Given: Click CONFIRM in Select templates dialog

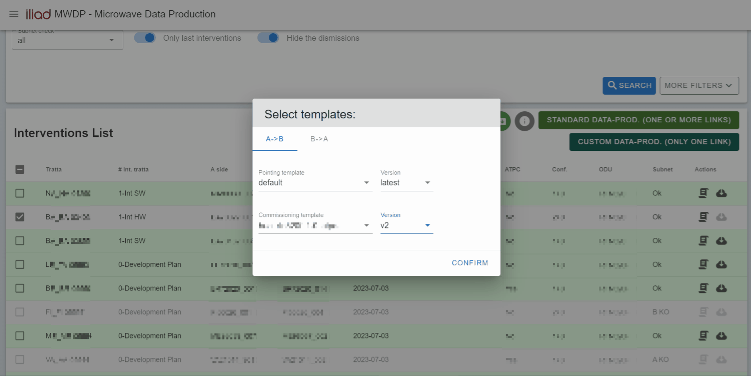Looking at the screenshot, I should point(470,263).
